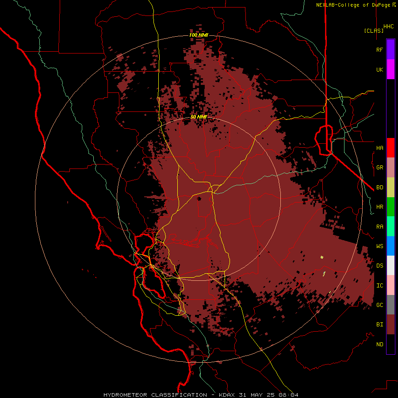This screenshot has width=398, height=398.
Task: Click the RF legend label
Action: pyautogui.click(x=380, y=50)
